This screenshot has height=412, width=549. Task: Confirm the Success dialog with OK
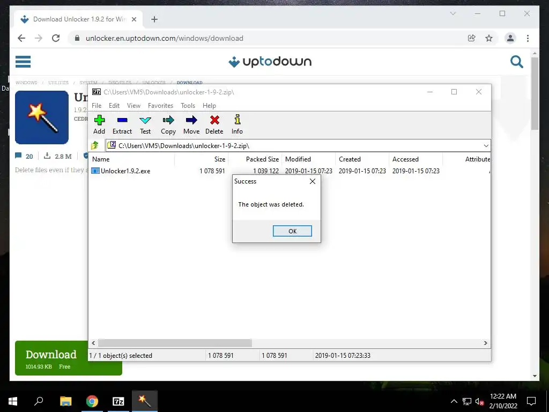point(292,231)
